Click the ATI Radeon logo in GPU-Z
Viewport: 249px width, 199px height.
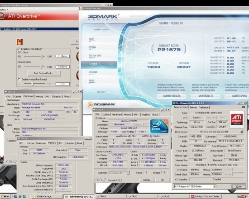click(x=237, y=119)
